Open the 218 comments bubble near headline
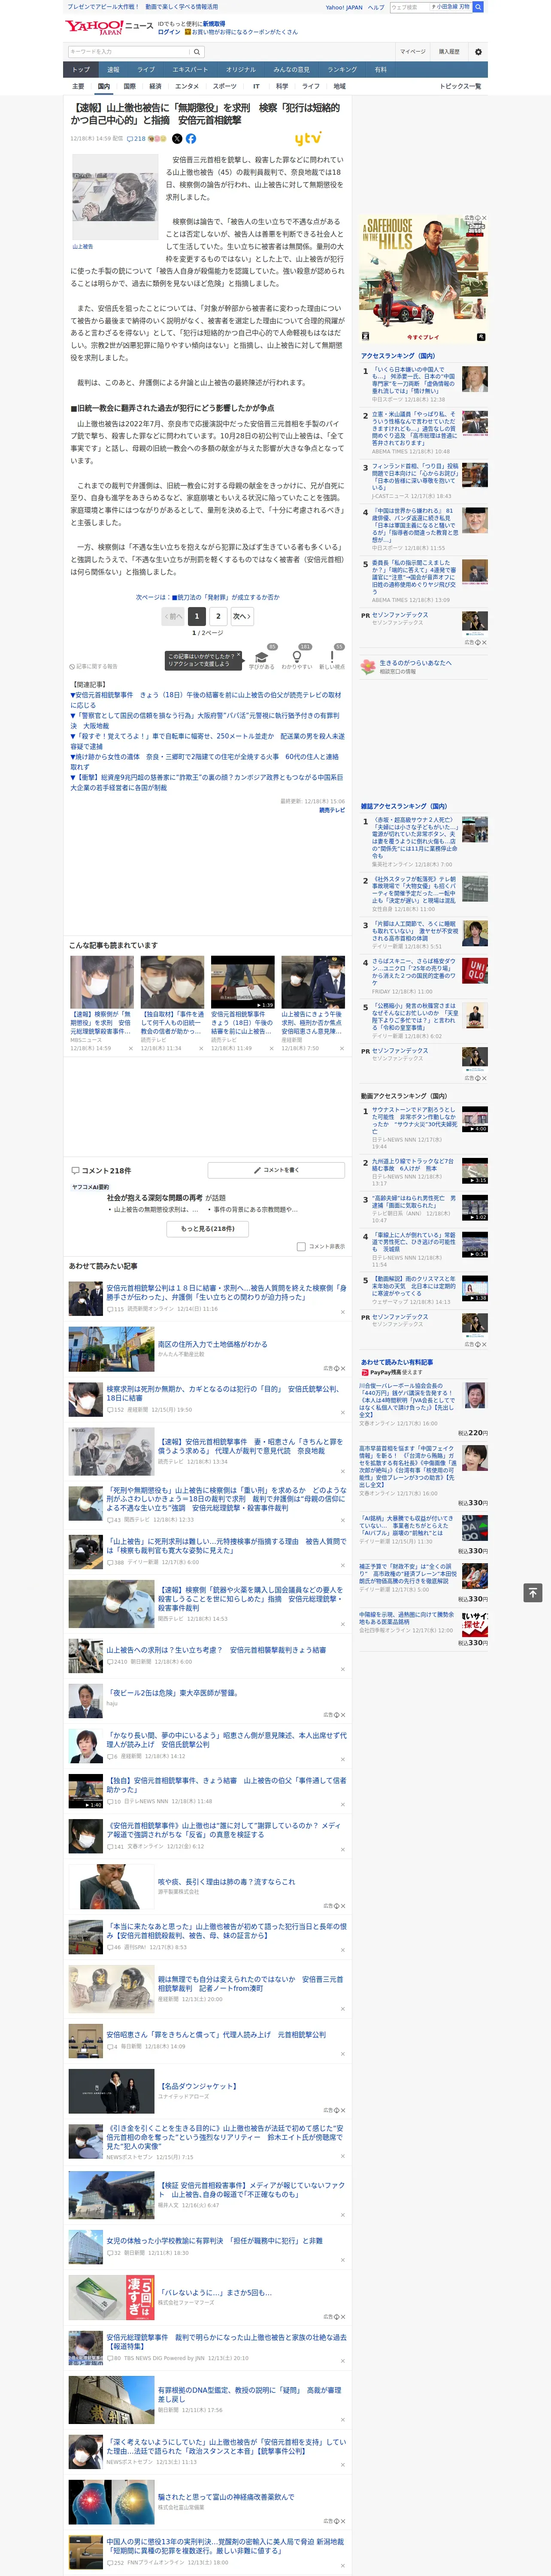This screenshot has width=551, height=2576. pos(136,139)
